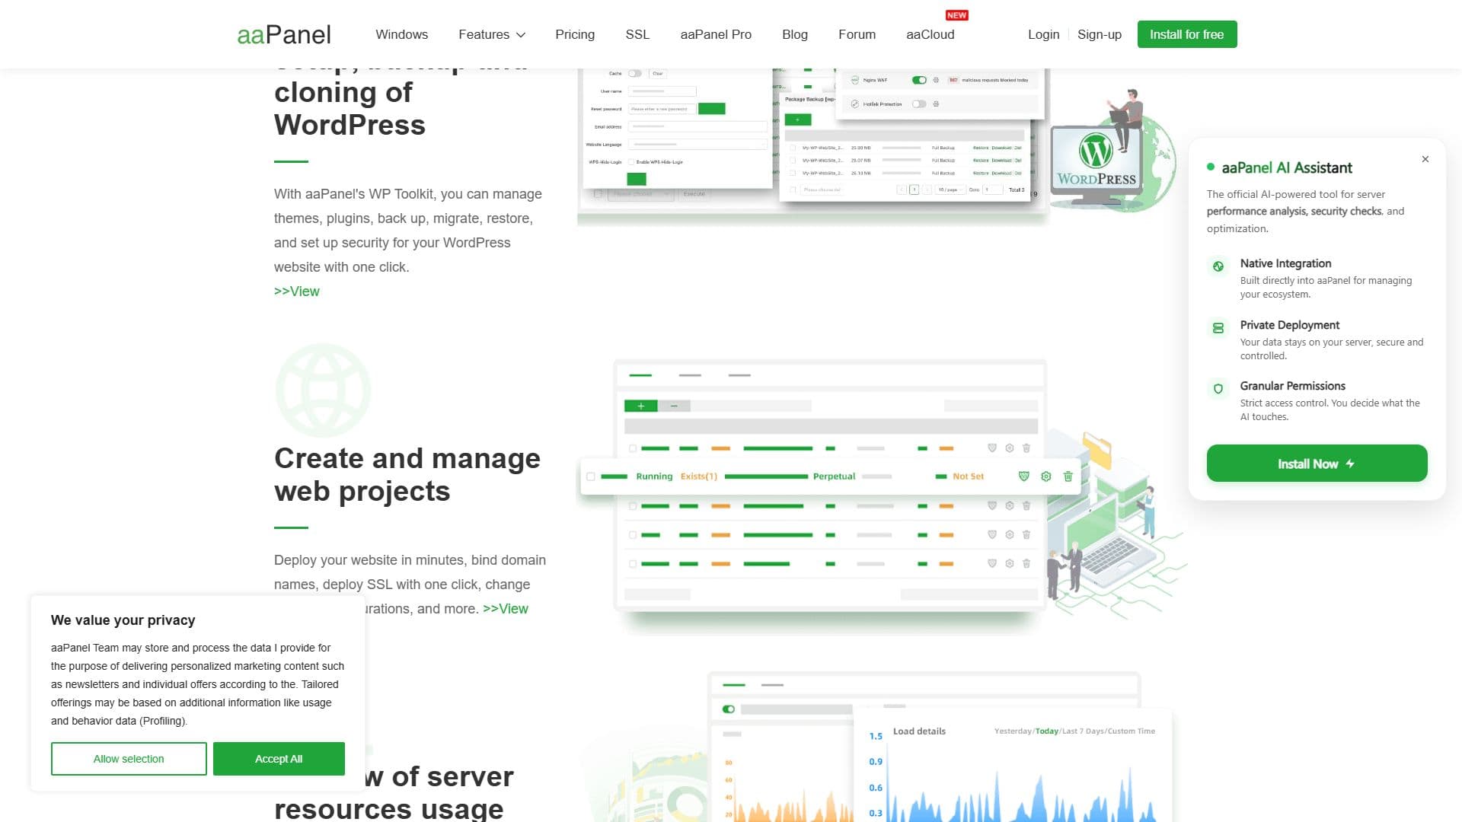This screenshot has width=1462, height=822.
Task: Click the globe icon above web projects
Action: 323,390
